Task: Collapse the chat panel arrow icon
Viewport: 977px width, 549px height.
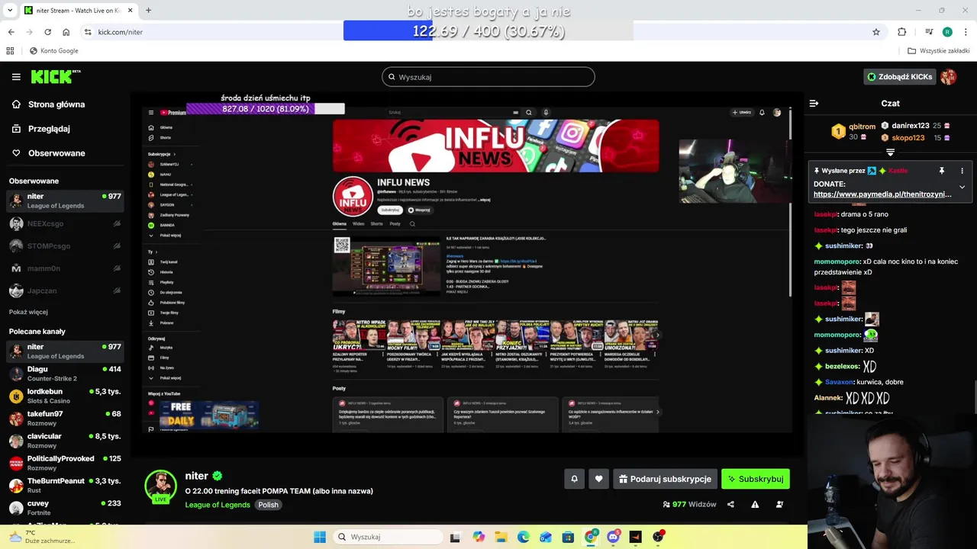Action: [814, 103]
